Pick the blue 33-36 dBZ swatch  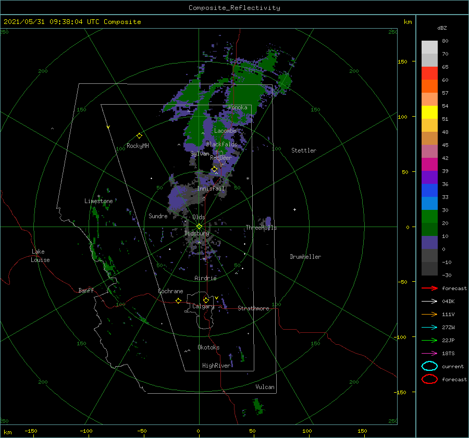coord(429,191)
